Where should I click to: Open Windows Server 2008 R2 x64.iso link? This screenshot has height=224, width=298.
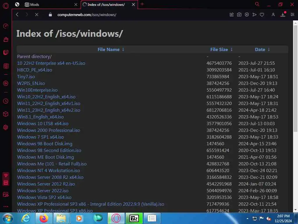coord(50,177)
